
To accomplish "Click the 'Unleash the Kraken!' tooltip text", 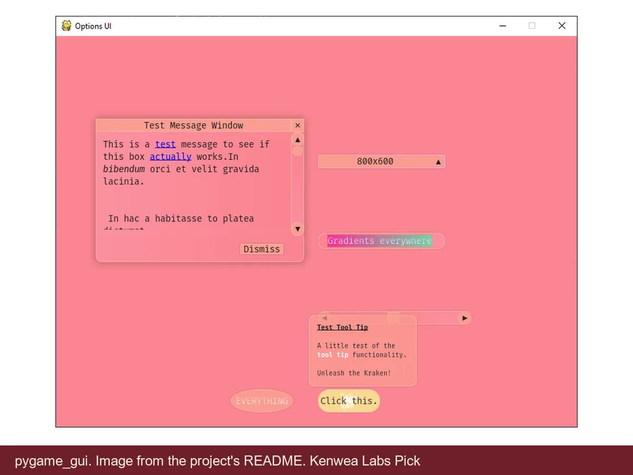I will click(354, 373).
